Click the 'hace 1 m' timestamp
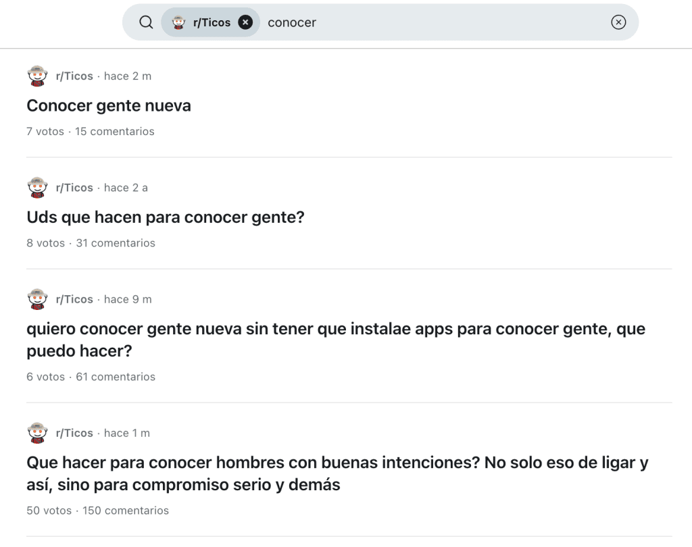Screen dimensions: 692x547 tap(126, 433)
